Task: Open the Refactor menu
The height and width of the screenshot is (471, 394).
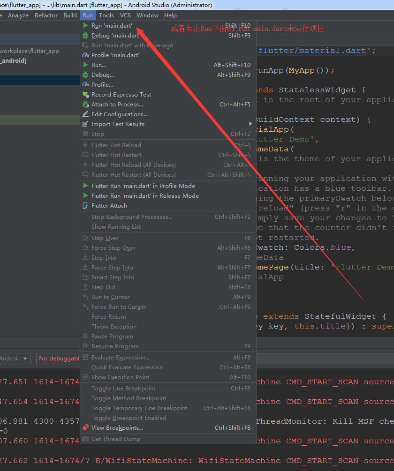Action: (x=46, y=15)
